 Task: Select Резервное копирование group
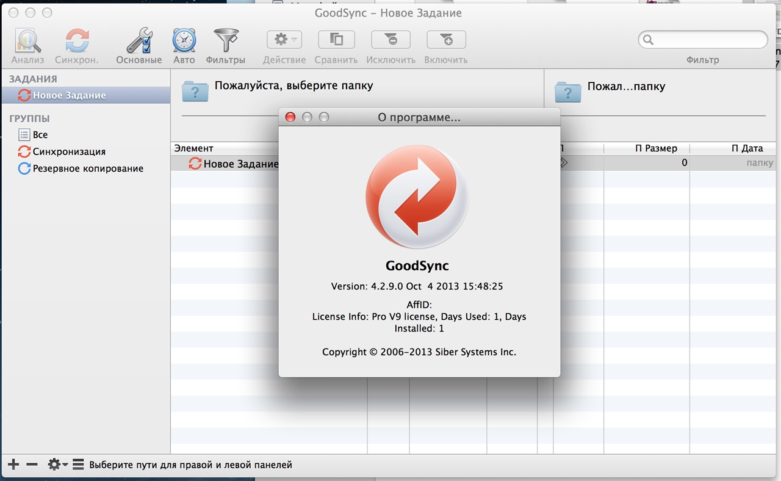(x=88, y=168)
